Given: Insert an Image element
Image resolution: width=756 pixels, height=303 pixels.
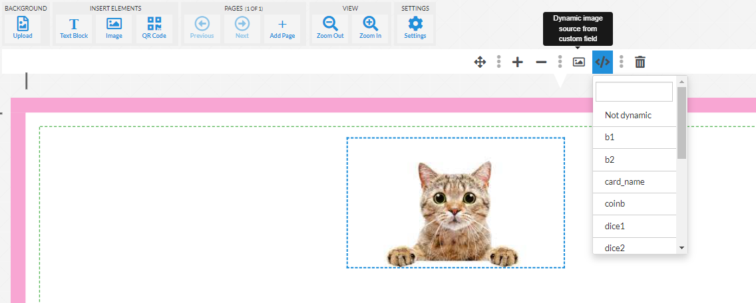Looking at the screenshot, I should (114, 29).
